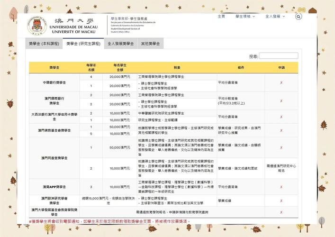Select the 澳門大學發展基金會教育學院獎學金 cell
The height and width of the screenshot is (237, 335).
pyautogui.click(x=54, y=212)
